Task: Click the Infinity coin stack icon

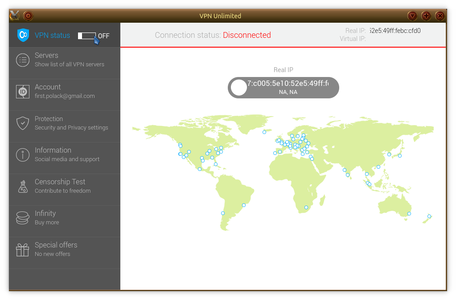Action: coord(23,218)
